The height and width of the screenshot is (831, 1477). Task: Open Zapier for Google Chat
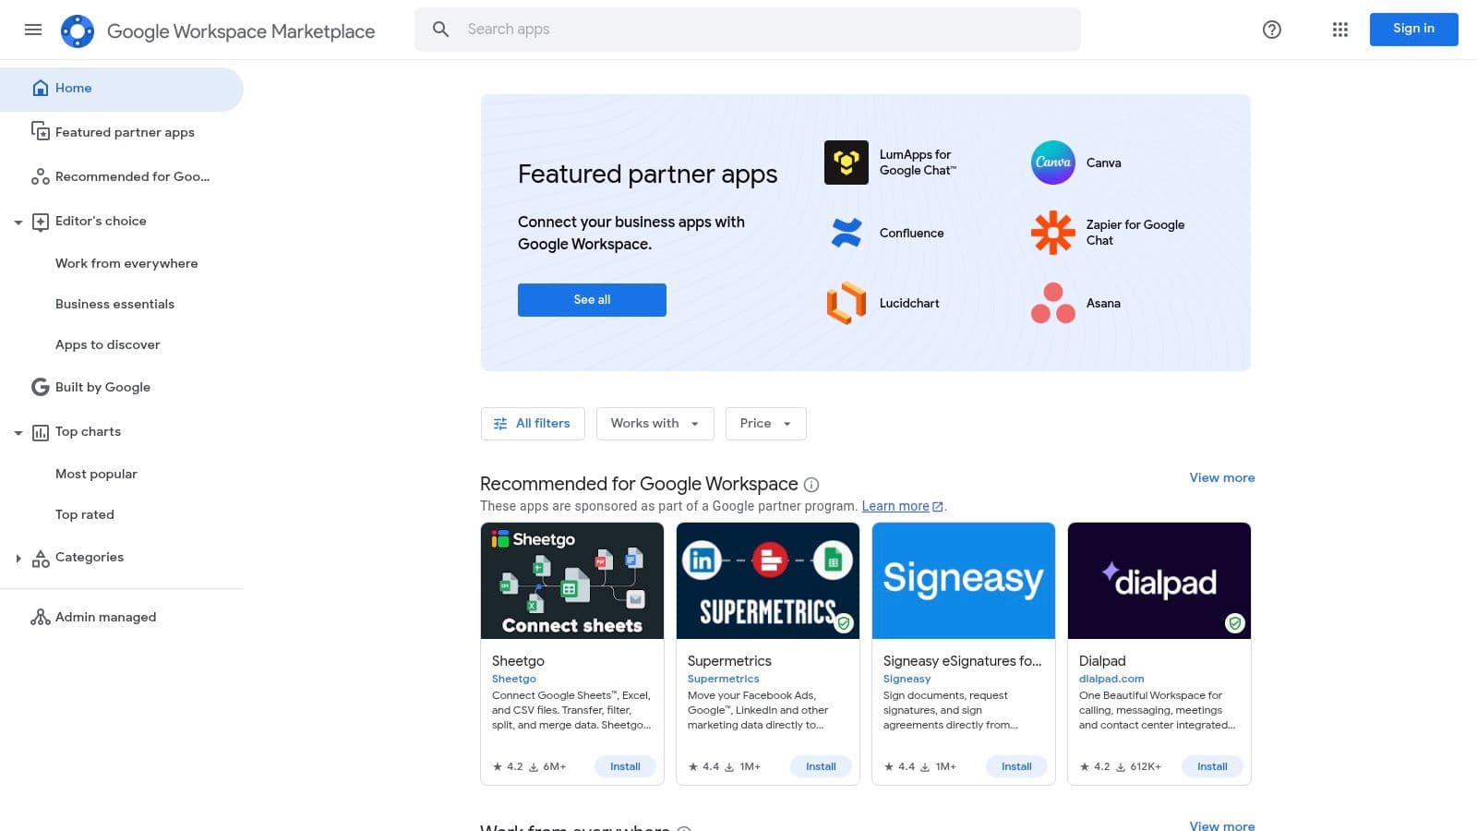[1052, 233]
